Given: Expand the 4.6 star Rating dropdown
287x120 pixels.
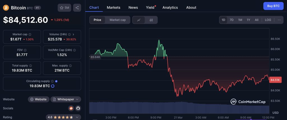Looking at the screenshot, I should [63, 117].
